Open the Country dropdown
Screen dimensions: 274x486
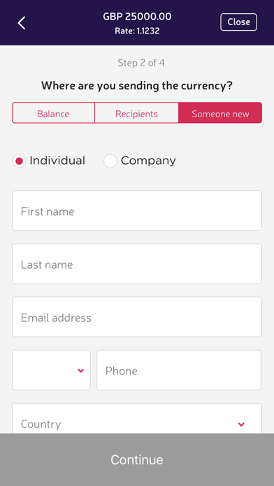tap(137, 418)
